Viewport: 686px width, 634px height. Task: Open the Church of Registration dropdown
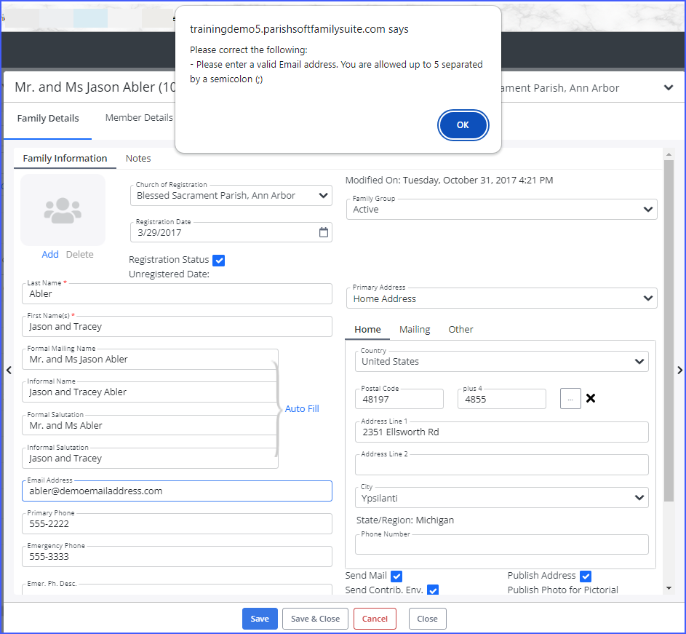(x=231, y=196)
